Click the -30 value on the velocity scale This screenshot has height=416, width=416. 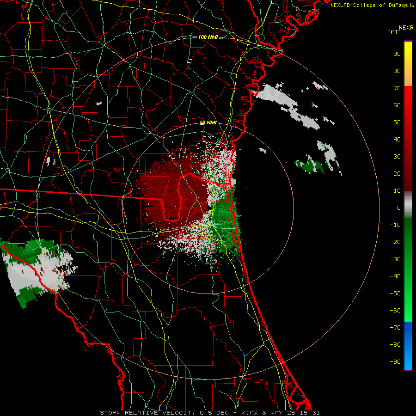(395, 259)
